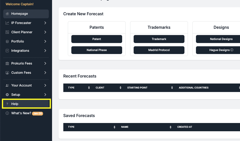Viewport: 240px width, 141px height.
Task: Click the Integrations icon in sidebar
Action: click(x=7, y=51)
